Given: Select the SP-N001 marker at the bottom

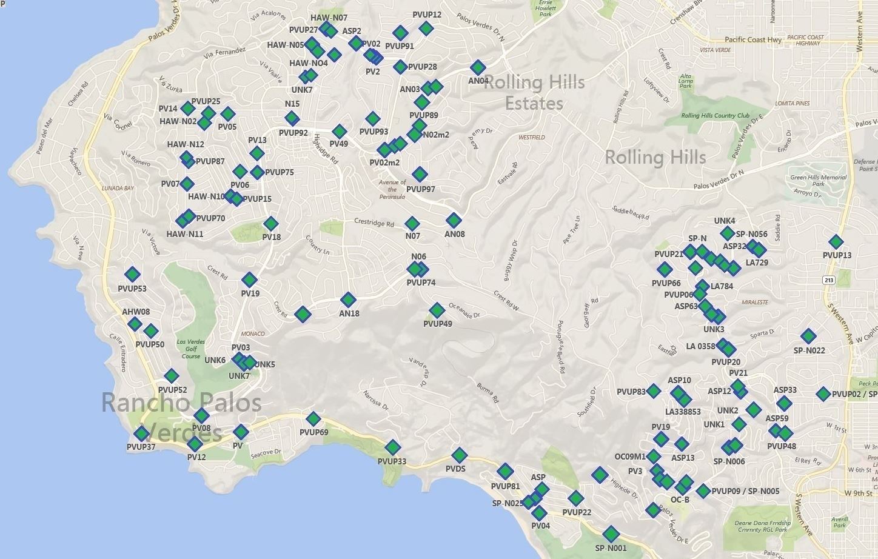Looking at the screenshot, I should point(611,535).
